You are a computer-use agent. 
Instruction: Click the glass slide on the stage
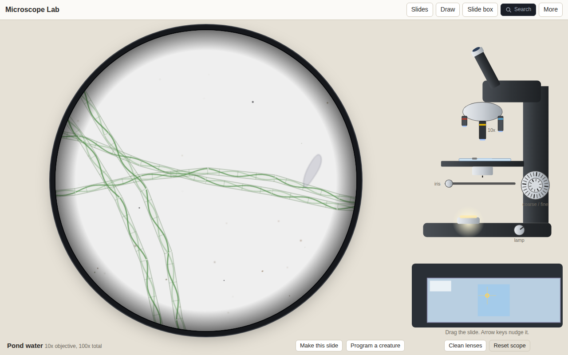coord(485,160)
